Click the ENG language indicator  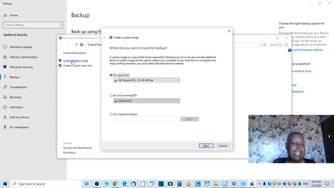point(305,184)
